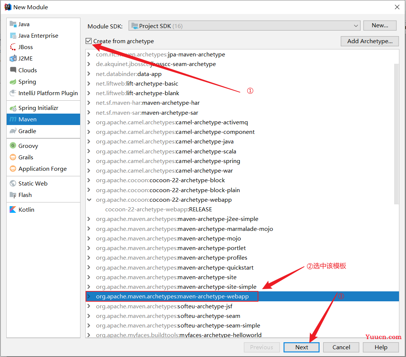Collapse cocoon-22-archetype-webapp node
Viewport: 406px width, 357px height.
coord(89,200)
